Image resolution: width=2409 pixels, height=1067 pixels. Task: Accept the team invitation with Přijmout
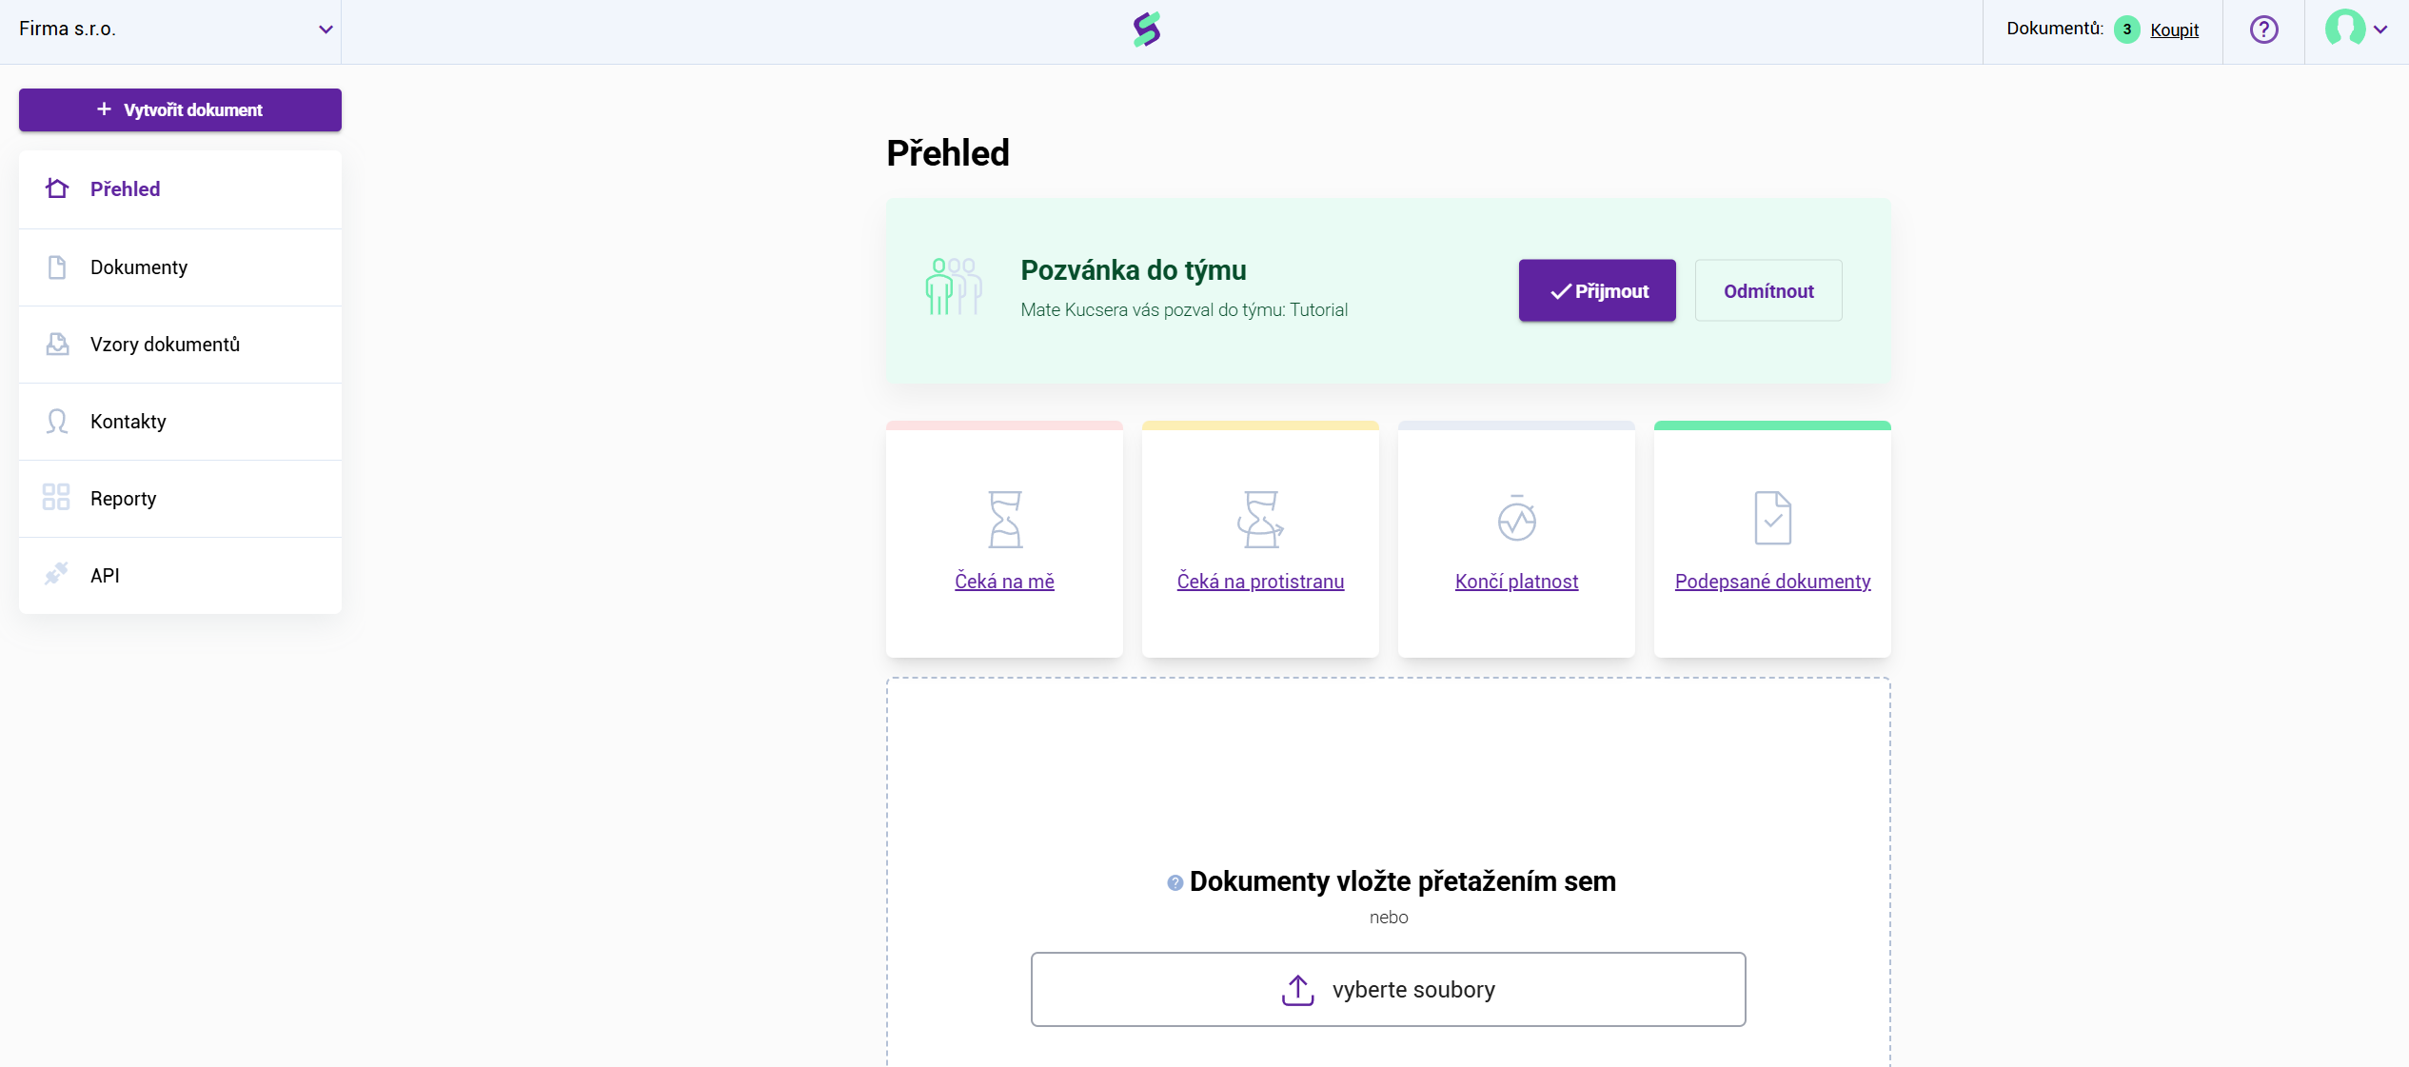point(1597,290)
